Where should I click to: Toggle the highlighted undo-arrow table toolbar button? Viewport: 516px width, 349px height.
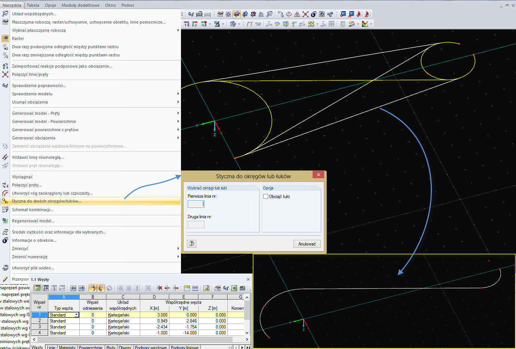click(x=92, y=288)
